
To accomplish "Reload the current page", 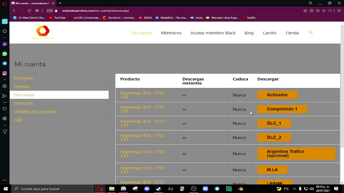I will tap(29, 11).
